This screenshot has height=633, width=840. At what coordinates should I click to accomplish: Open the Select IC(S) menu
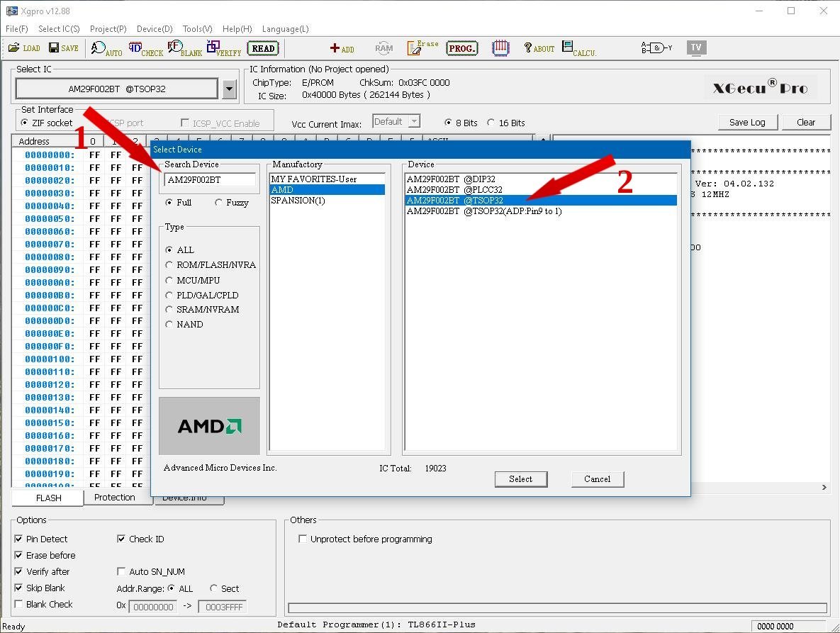pos(59,29)
